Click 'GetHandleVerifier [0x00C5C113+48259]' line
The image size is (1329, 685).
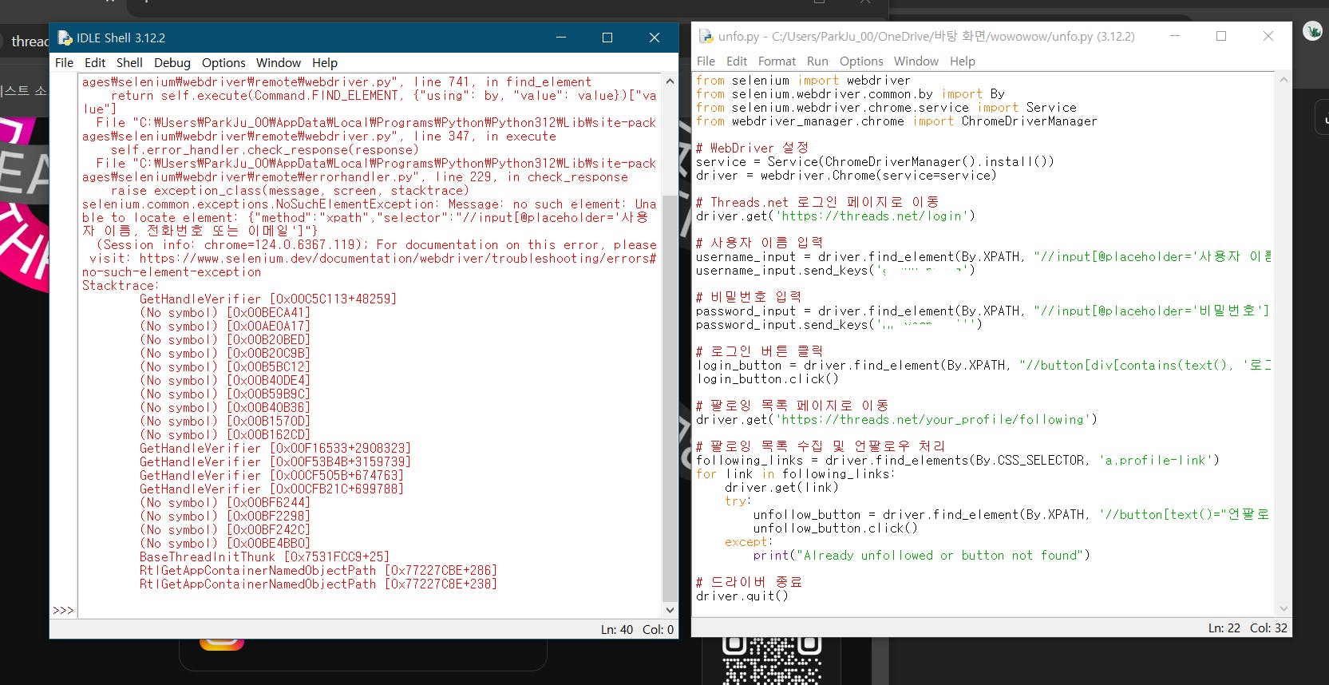click(268, 299)
